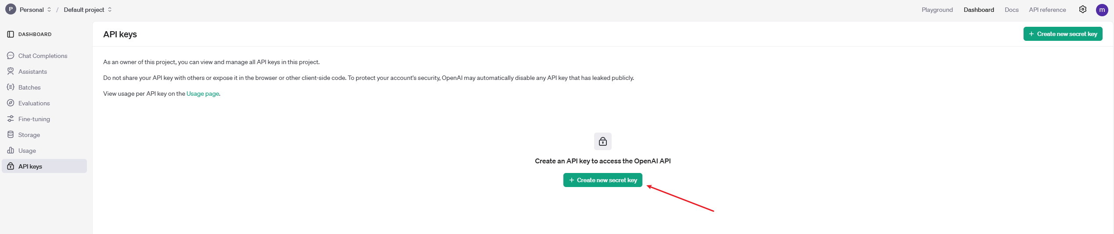Follow the Usage page link
This screenshot has height=234, width=1114.
(202, 94)
